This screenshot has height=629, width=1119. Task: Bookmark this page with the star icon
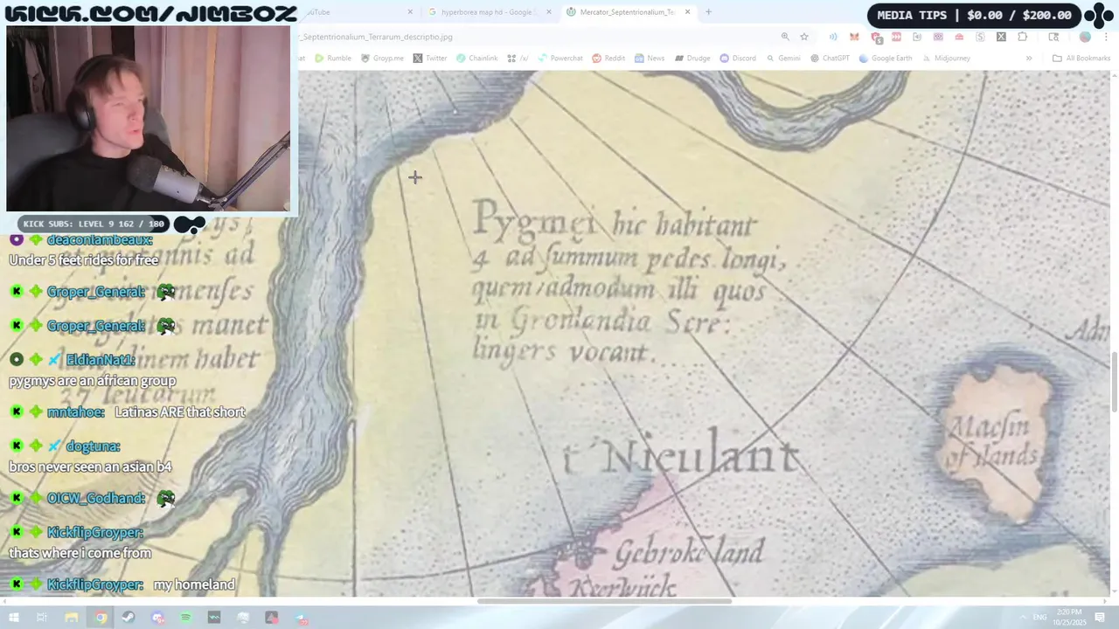[x=804, y=37]
